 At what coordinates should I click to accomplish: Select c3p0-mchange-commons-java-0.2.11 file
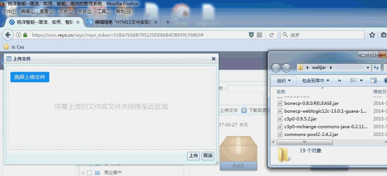point(322,127)
